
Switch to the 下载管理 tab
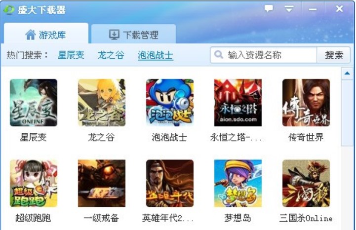[133, 34]
